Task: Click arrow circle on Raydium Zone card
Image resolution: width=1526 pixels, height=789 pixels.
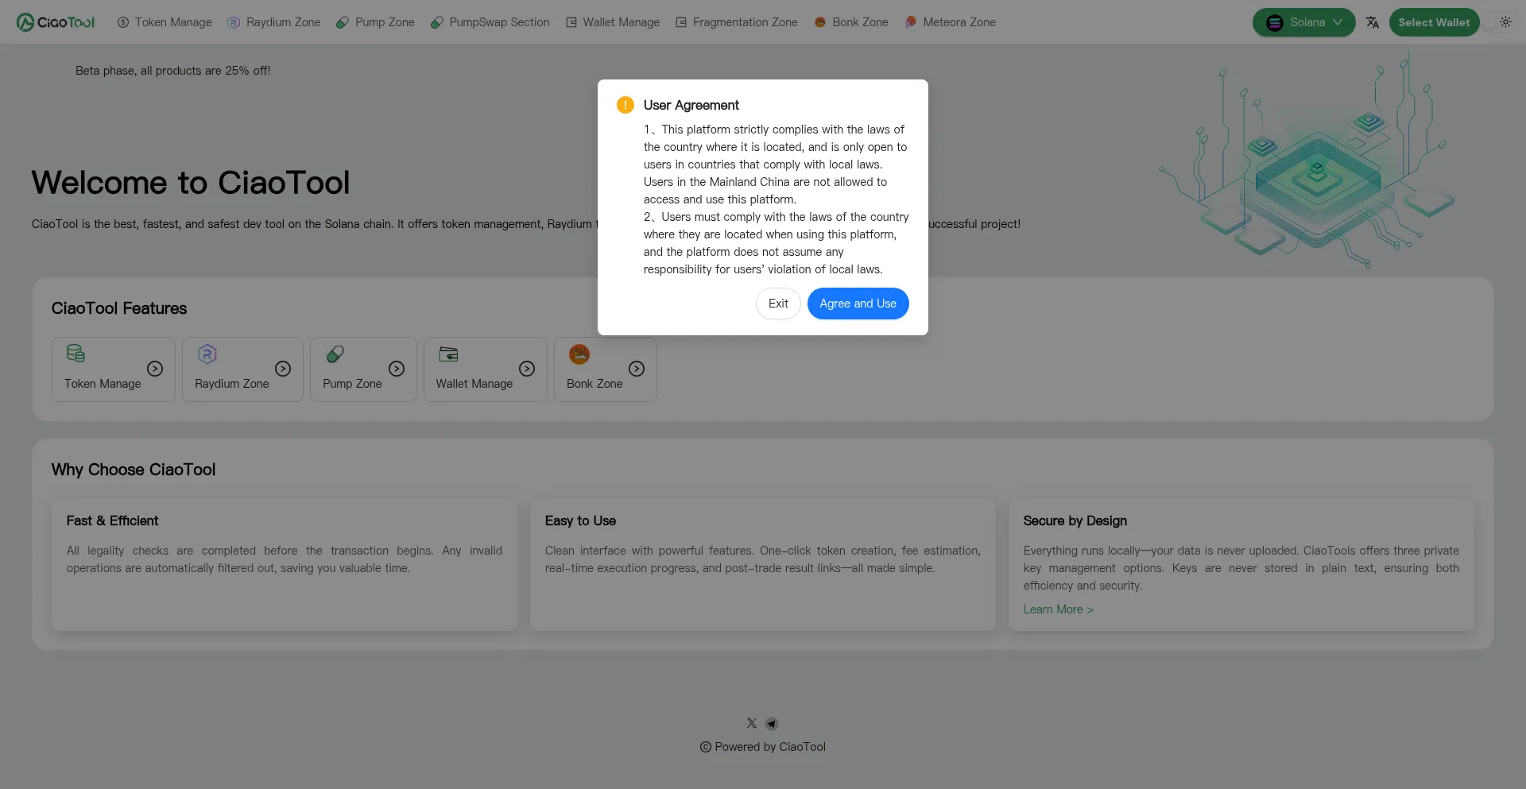Action: 283,369
